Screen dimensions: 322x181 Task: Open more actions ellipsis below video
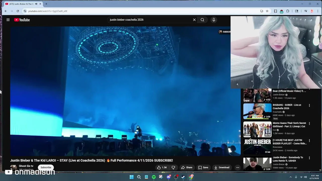(237, 167)
